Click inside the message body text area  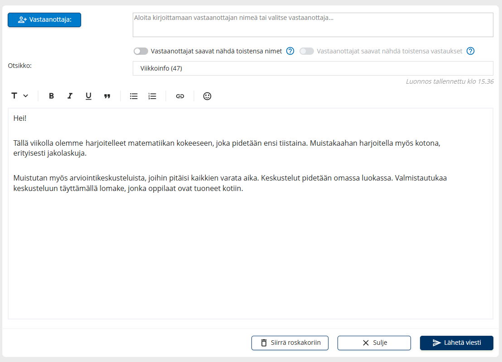tap(250, 253)
